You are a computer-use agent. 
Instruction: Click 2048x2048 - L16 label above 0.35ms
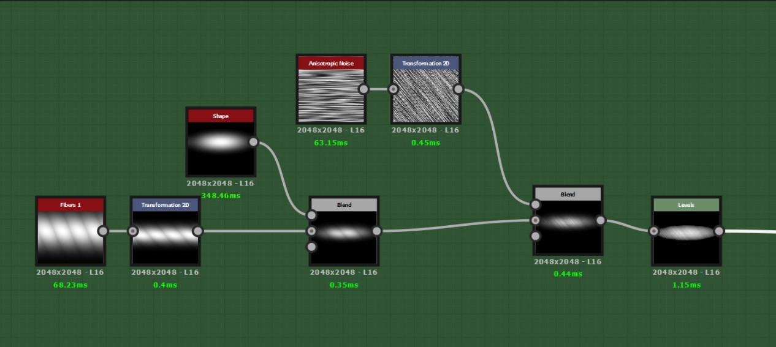tap(344, 272)
